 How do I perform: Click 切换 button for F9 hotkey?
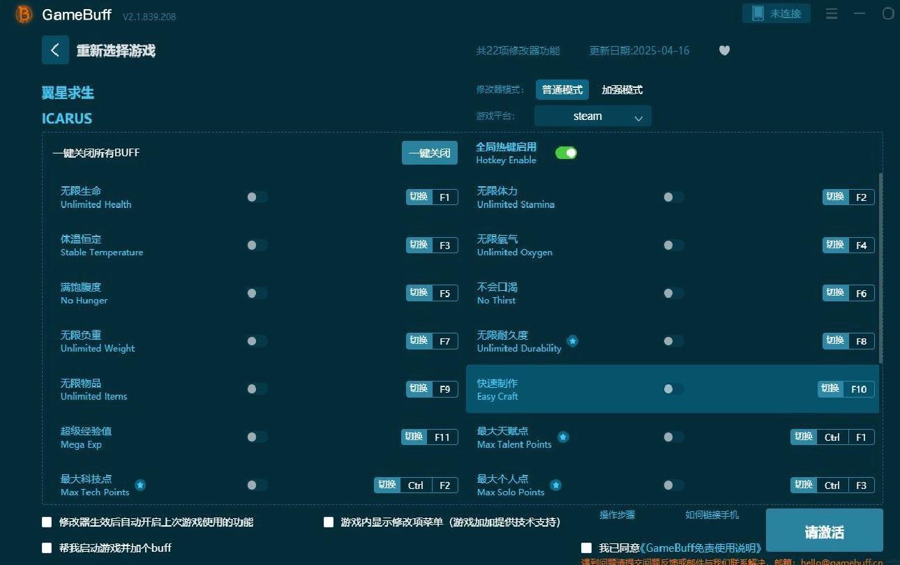coord(419,389)
